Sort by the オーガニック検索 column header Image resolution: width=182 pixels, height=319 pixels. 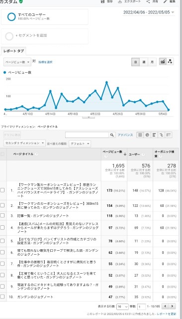click(165, 154)
